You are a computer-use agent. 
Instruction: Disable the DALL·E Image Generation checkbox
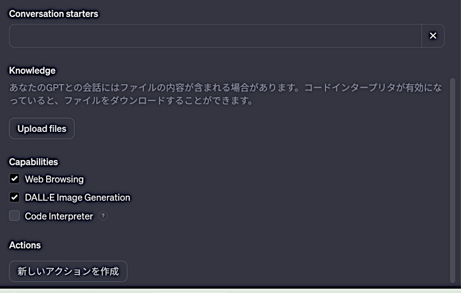pyautogui.click(x=14, y=197)
